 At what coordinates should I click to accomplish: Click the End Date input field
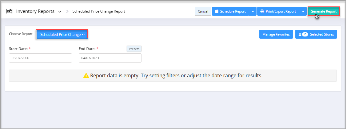110,58
